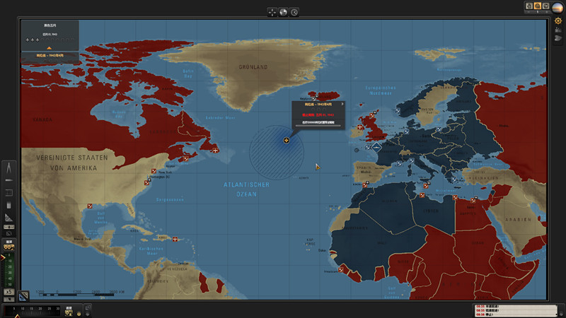Open the clock icon in top toolbar

[x=294, y=12]
